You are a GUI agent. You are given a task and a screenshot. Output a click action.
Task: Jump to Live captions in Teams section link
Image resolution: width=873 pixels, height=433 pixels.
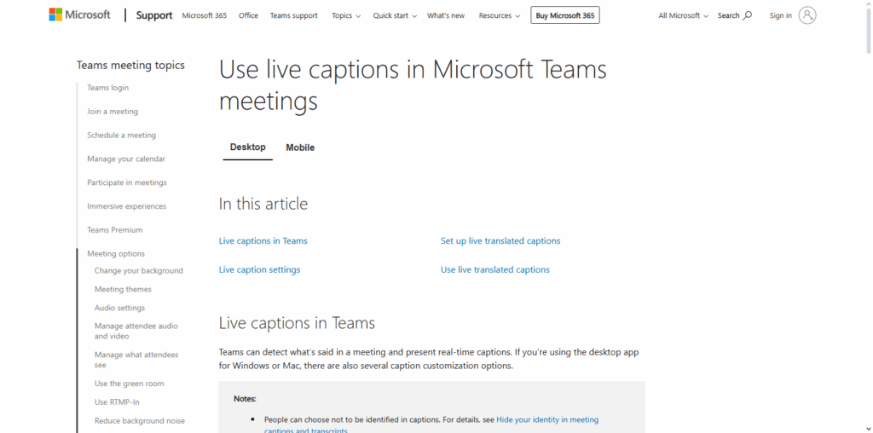point(263,241)
